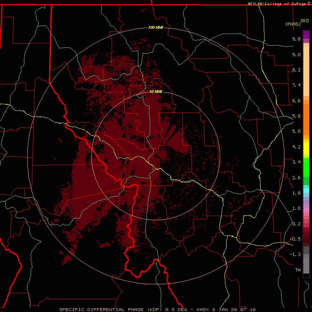Click the KMSX station identifier in the caption

pyautogui.click(x=203, y=310)
